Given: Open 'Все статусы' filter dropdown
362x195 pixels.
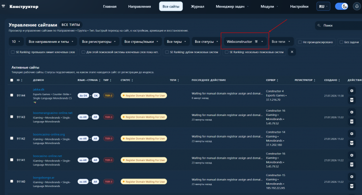Looking at the screenshot, I should tap(206, 41).
